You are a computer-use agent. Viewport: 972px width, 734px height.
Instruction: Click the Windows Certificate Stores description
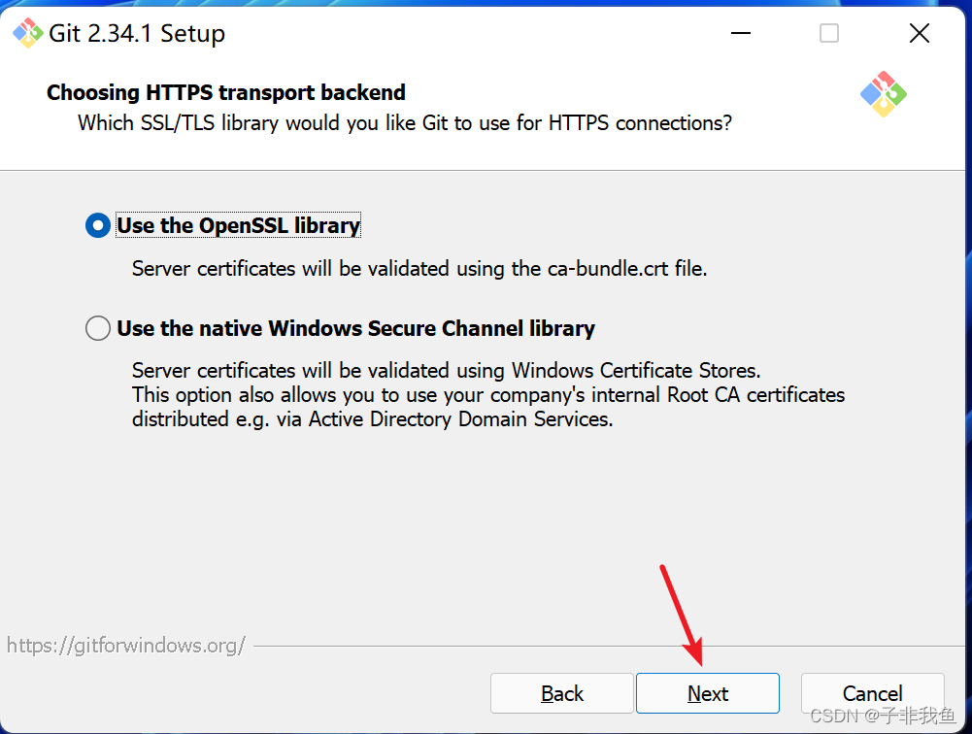tap(447, 370)
